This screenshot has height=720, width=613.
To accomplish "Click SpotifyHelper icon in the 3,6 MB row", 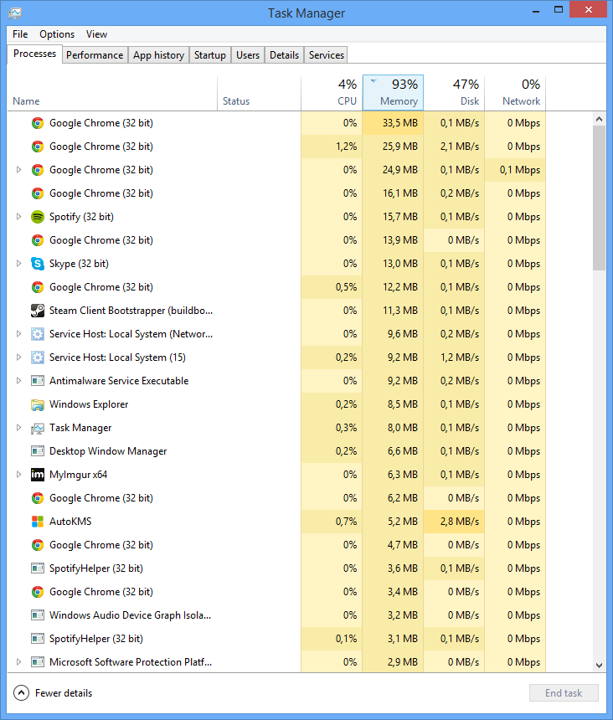I will point(37,568).
